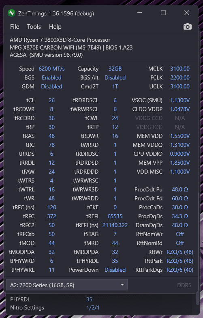Click the RttWr value RZQ/5 (48)
Viewport: 203px width, 318px height.
point(180,252)
